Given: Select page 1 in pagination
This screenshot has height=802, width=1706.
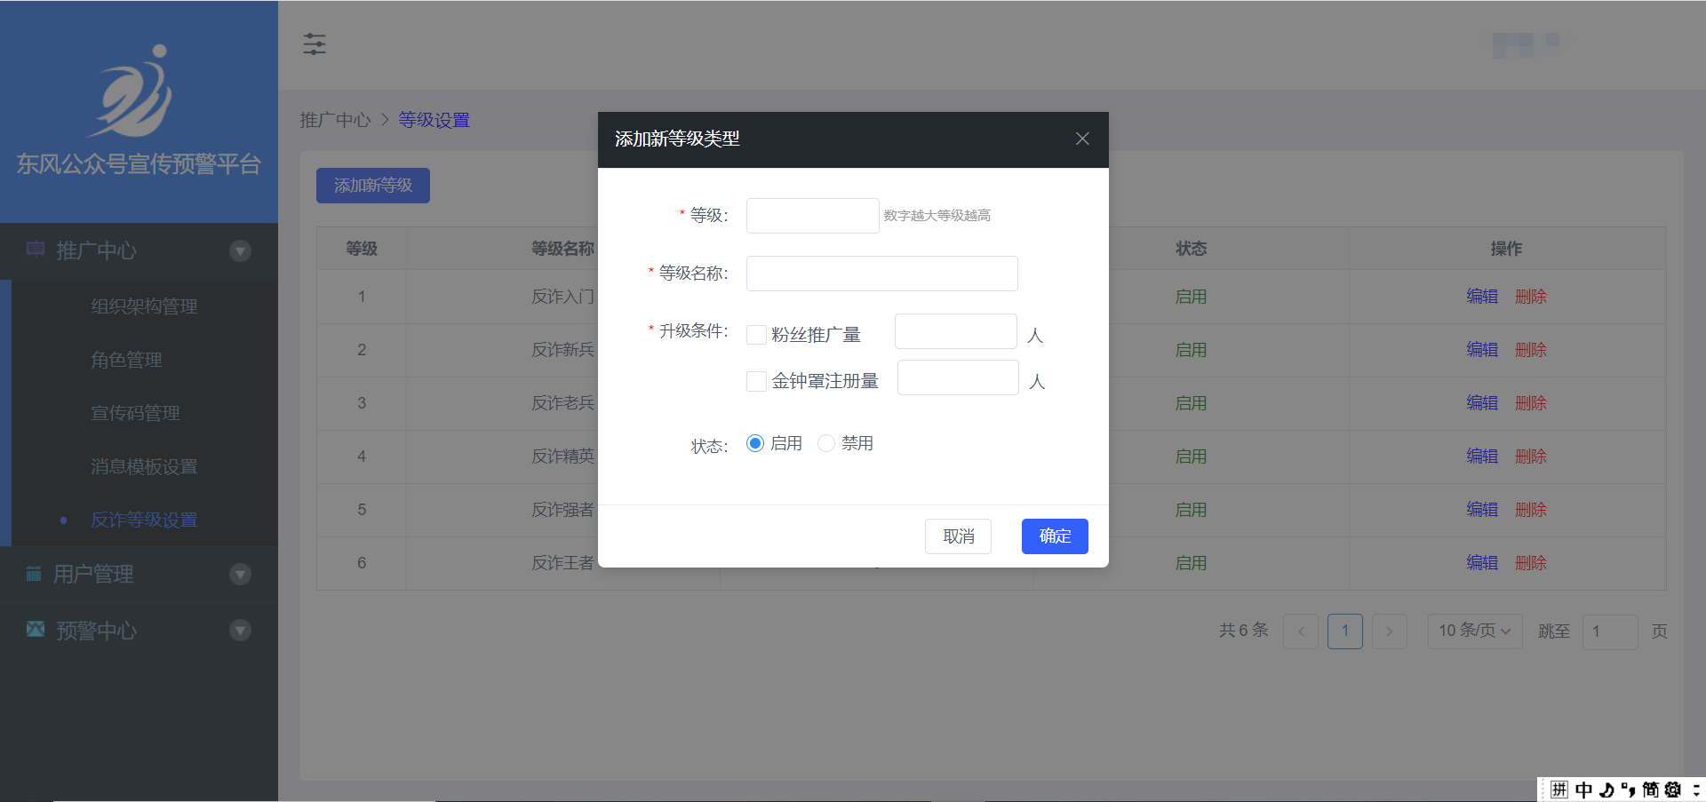Looking at the screenshot, I should (x=1345, y=631).
